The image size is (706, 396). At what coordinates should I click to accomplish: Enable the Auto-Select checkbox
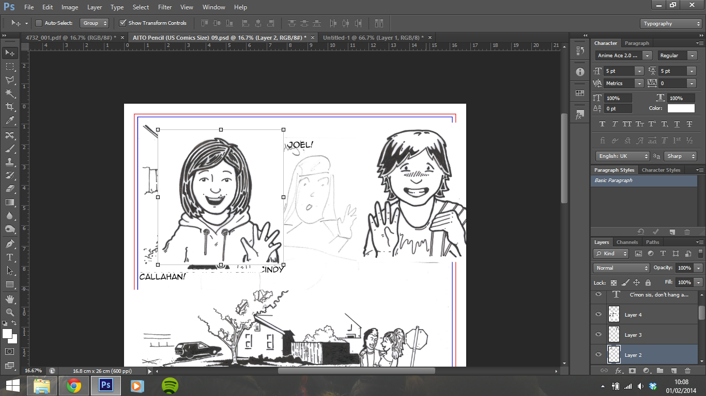point(39,23)
